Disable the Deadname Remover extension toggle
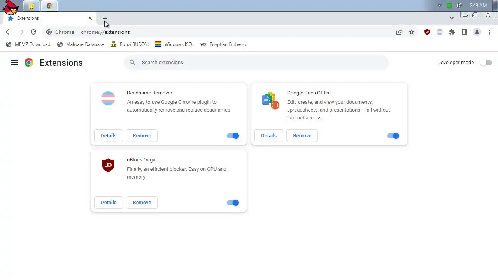 (x=233, y=136)
